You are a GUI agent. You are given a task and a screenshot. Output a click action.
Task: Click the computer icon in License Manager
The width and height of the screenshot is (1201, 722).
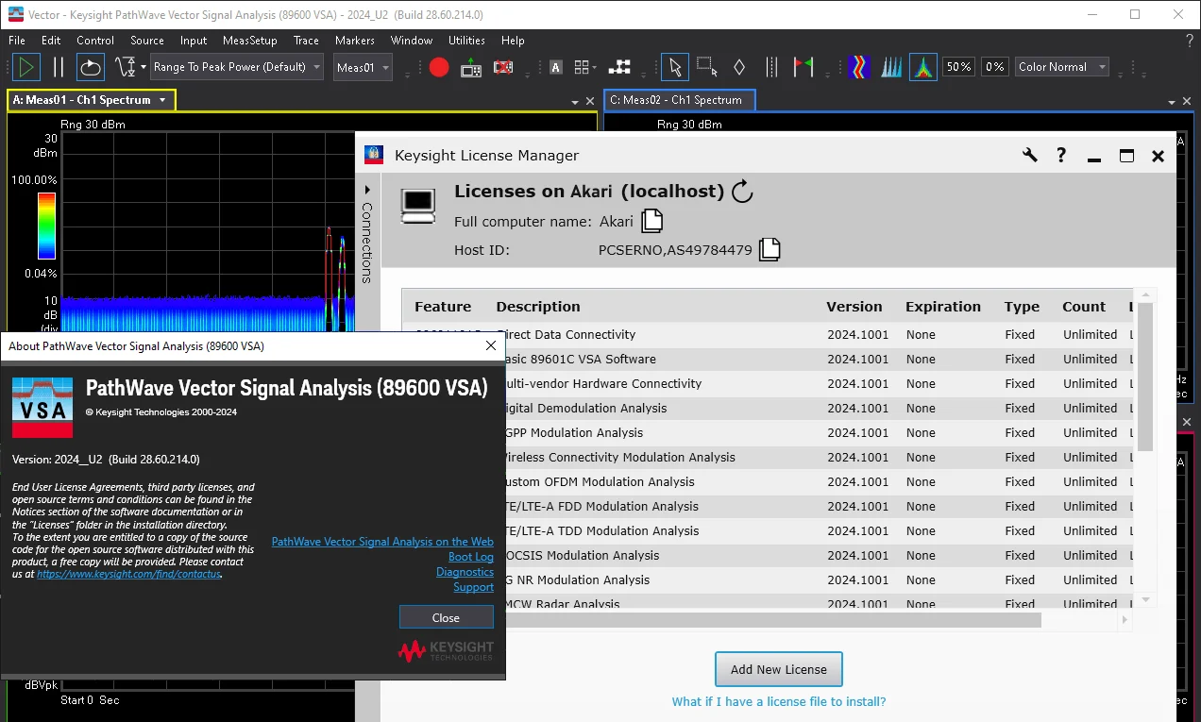[418, 206]
